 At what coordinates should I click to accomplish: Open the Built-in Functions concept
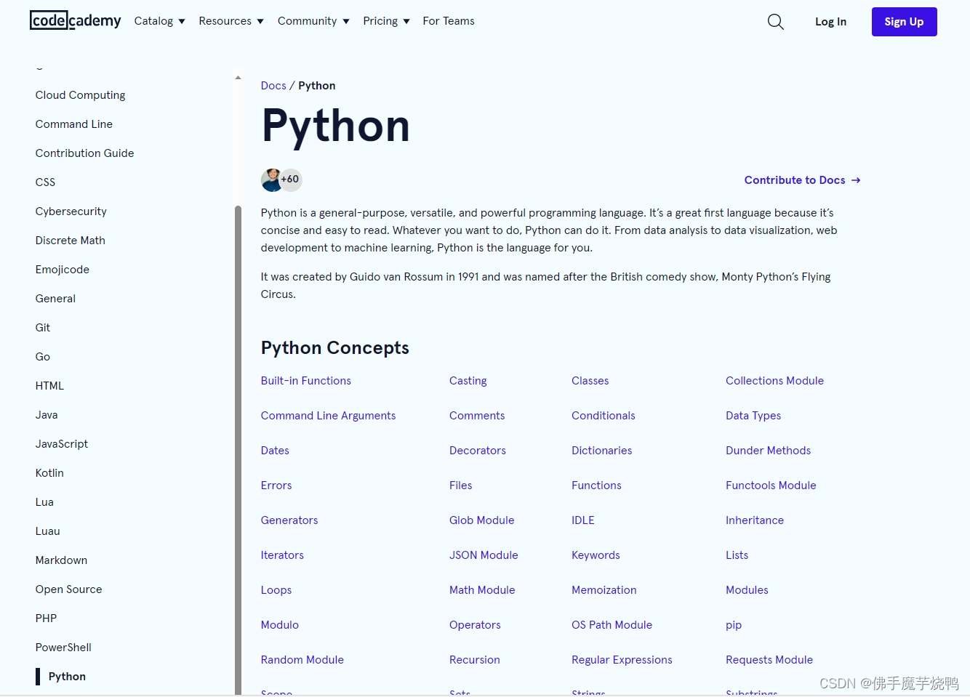pos(305,381)
